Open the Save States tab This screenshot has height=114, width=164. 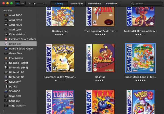point(76,4)
